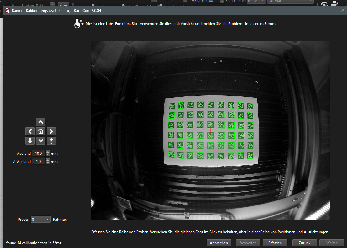
Task: Decrease the Abstand value with down stepper
Action: pyautogui.click(x=48, y=155)
